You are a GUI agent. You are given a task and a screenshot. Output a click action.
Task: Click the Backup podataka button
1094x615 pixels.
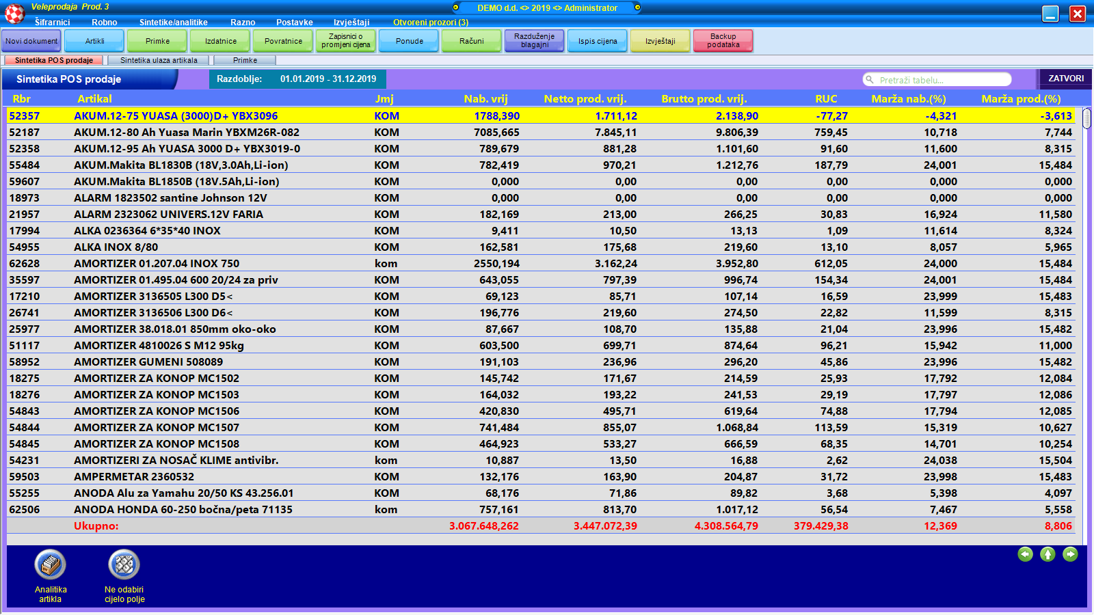click(723, 41)
